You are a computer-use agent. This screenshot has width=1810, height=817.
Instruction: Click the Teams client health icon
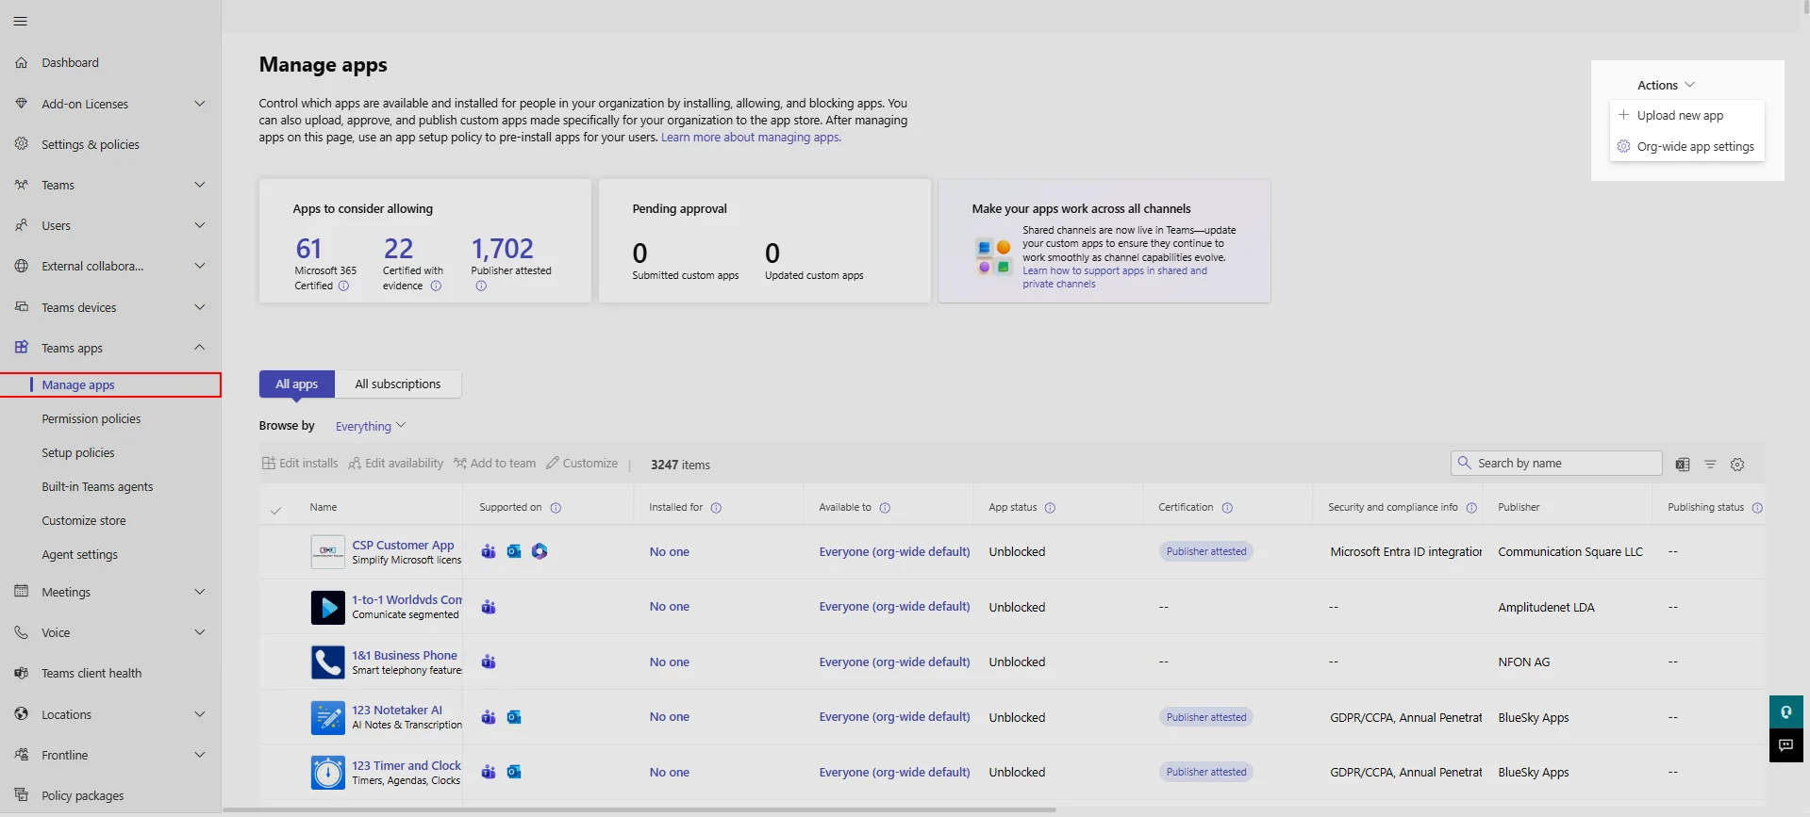(22, 673)
